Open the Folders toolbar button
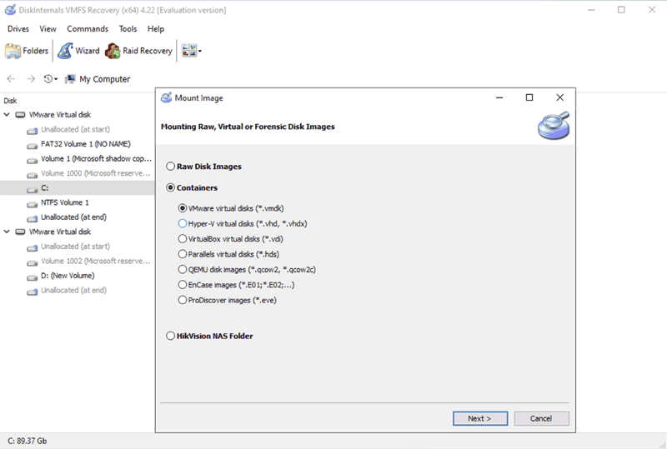The height and width of the screenshot is (449, 667). point(27,51)
